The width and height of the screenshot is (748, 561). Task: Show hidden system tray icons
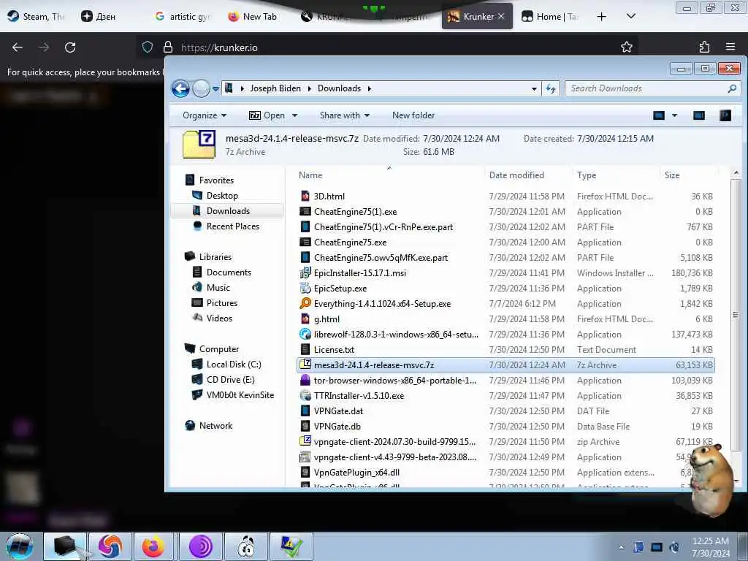(621, 548)
